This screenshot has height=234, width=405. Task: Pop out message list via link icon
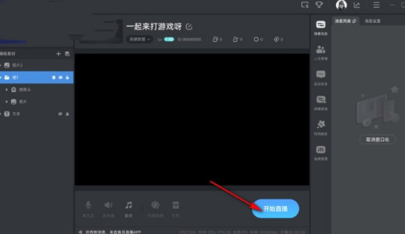click(354, 21)
